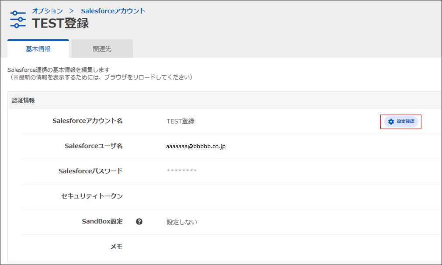Open the Salesforceアカウント breadcrumb link
The width and height of the screenshot is (442, 265).
(x=113, y=11)
